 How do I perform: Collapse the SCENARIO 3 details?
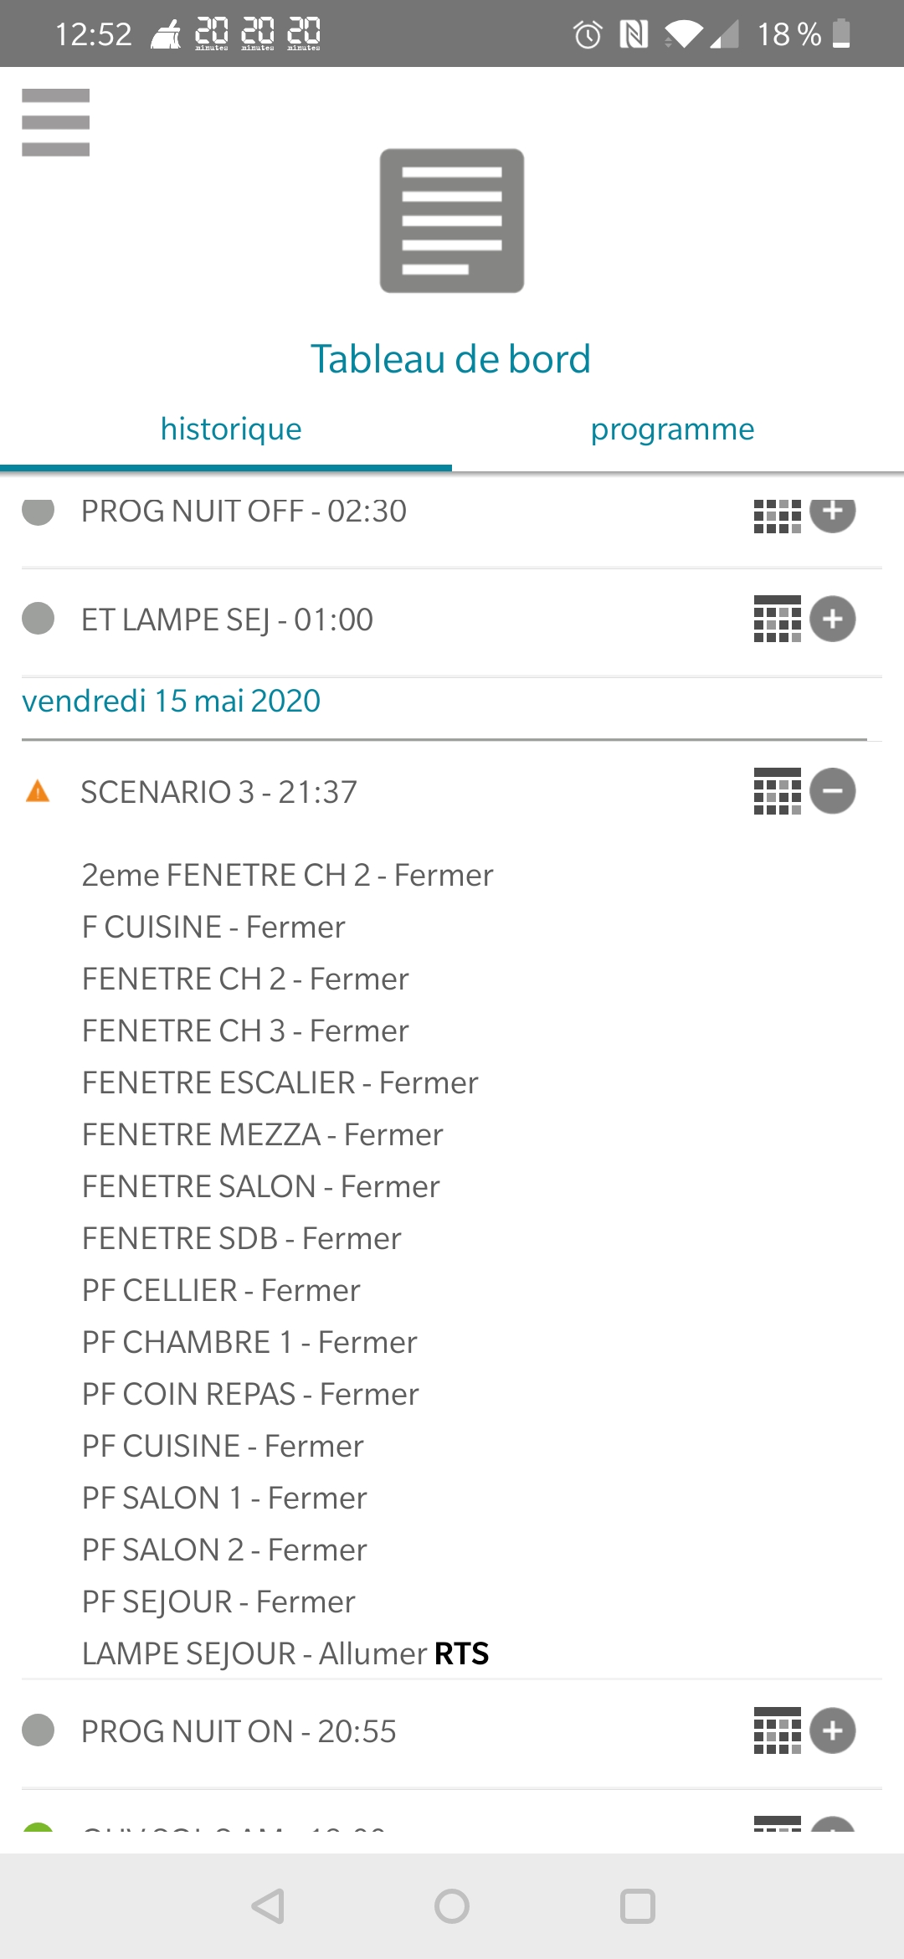(833, 791)
